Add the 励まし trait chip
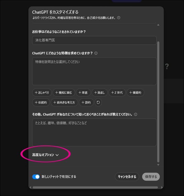The width and height of the screenshot is (184, 196). point(100,93)
